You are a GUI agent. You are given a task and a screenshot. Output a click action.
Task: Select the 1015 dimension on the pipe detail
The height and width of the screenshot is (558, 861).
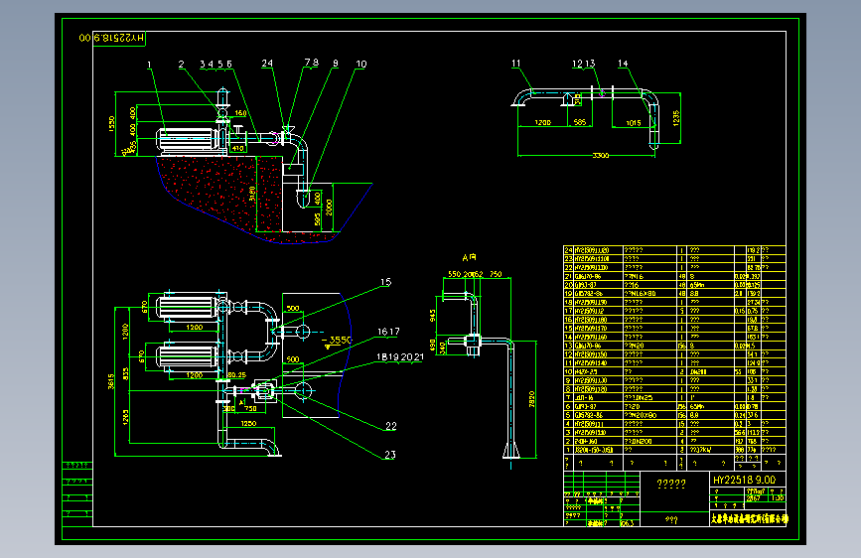click(x=634, y=123)
